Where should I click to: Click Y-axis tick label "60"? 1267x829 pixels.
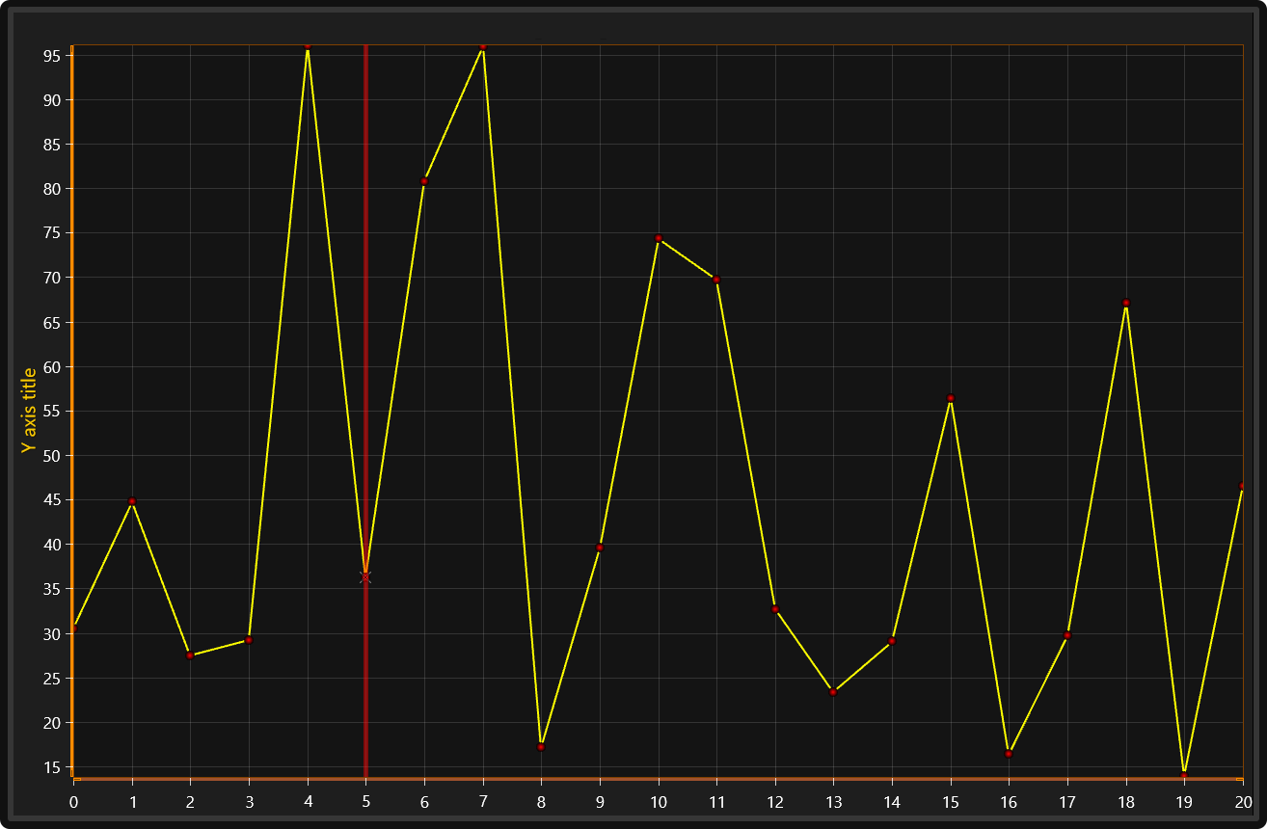[52, 367]
